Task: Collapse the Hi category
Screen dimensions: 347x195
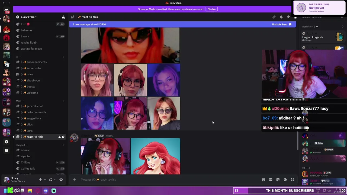Action: pyautogui.click(x=18, y=57)
